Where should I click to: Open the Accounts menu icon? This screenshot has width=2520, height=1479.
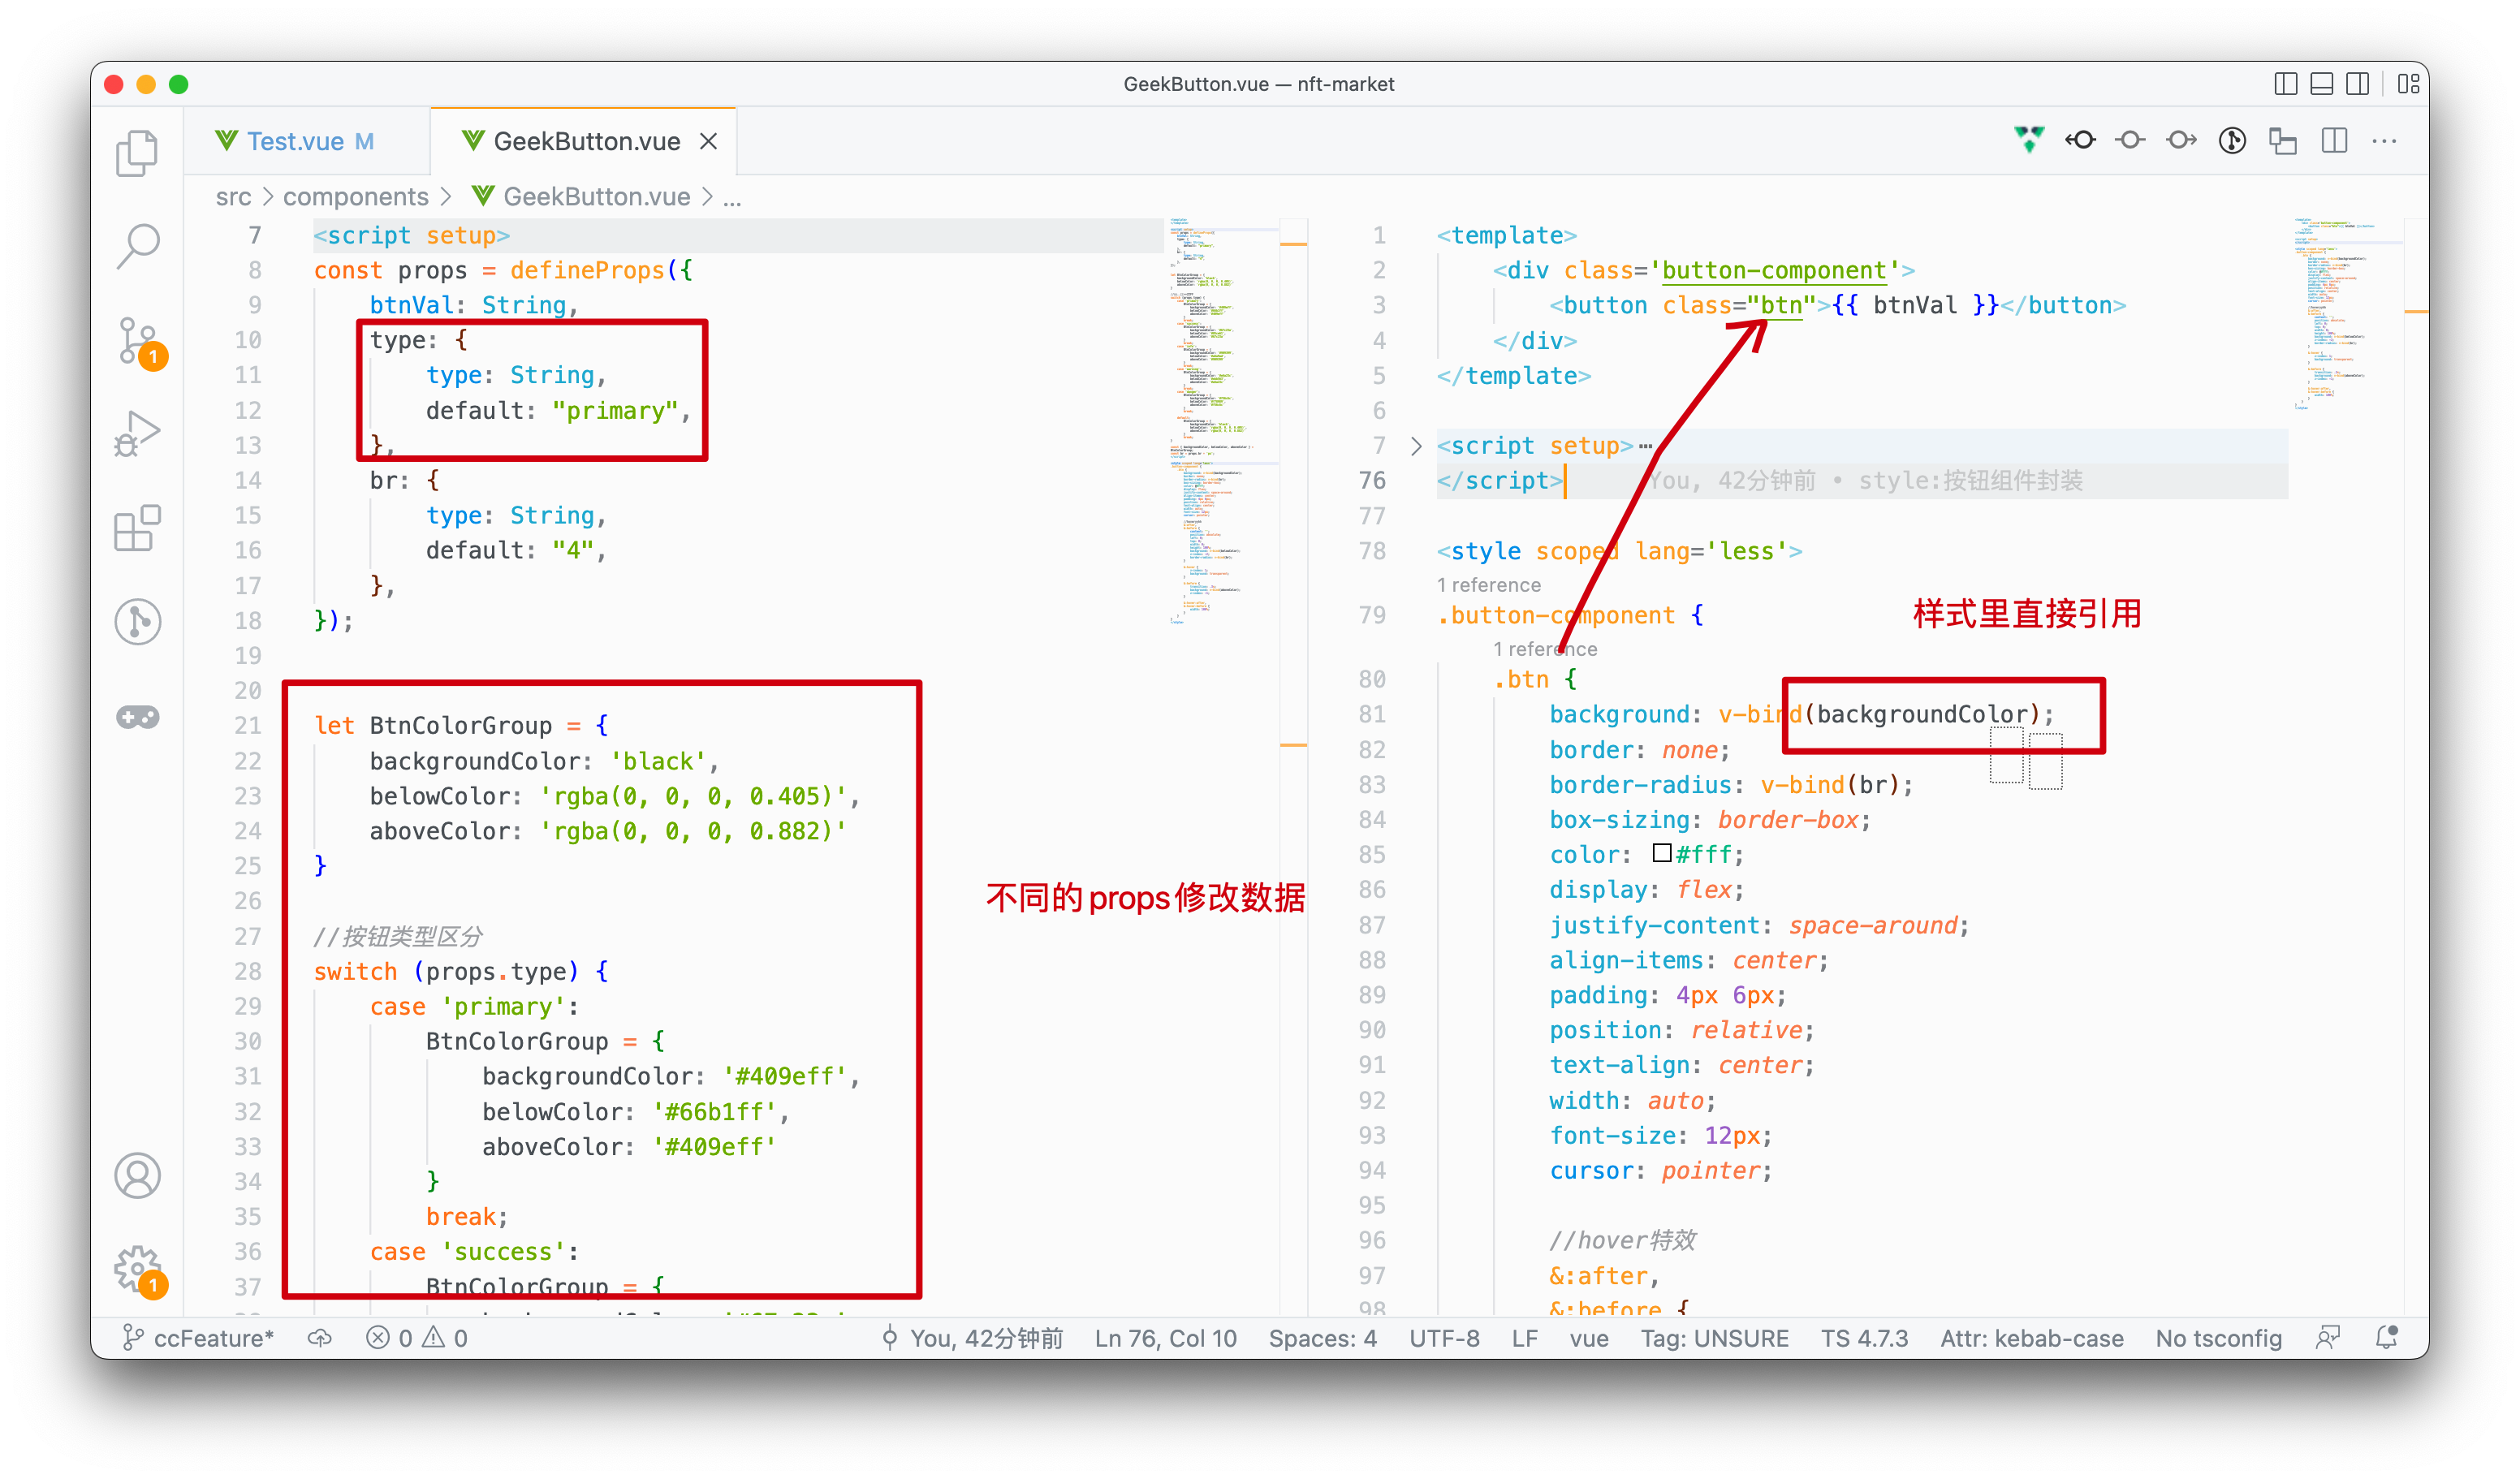137,1175
